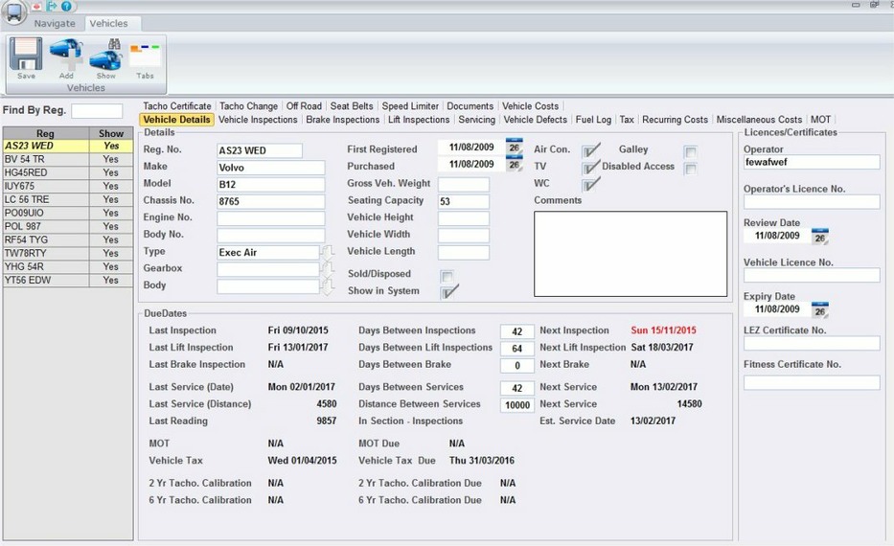Viewport: 894px width, 546px height.
Task: Tick the Sold/Disposed checkbox
Action: (447, 277)
